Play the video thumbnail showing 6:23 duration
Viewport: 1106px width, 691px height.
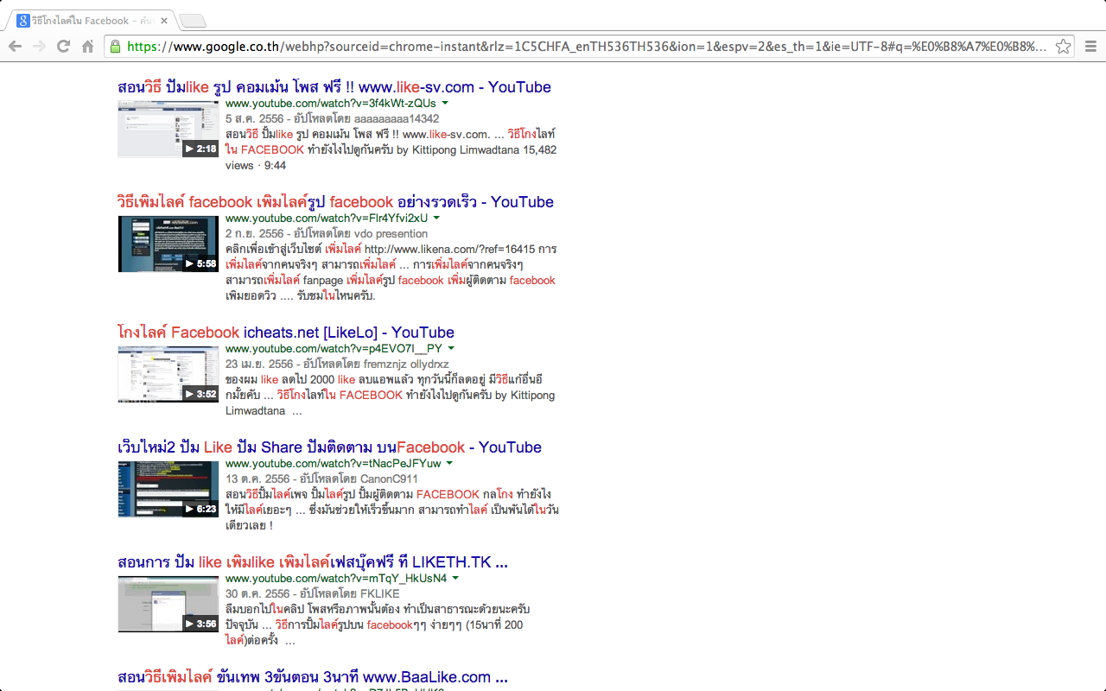point(168,489)
